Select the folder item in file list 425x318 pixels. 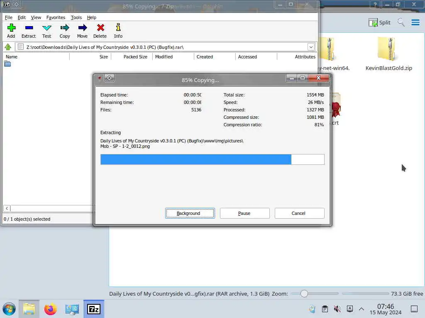pos(7,64)
